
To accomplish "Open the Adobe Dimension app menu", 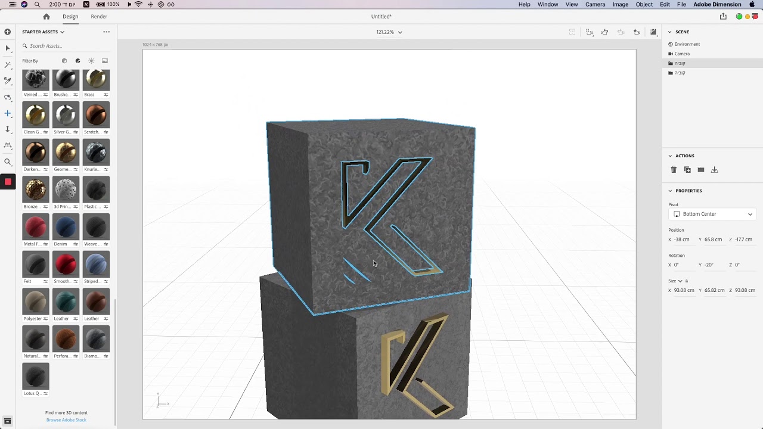I will [x=718, y=4].
